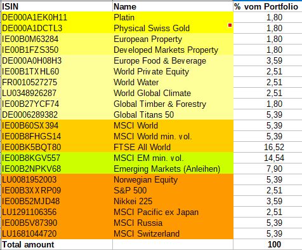Viewport: 302px width, 250px height.
Task: Select the World Global Climate cell
Action: tap(173, 93)
